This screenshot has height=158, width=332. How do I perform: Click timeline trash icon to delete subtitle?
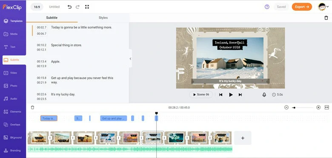(32, 107)
